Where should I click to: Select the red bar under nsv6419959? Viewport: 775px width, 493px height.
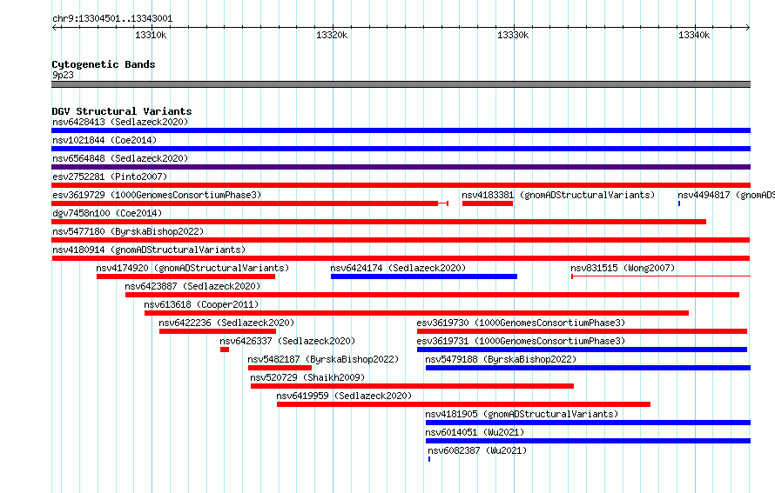(463, 404)
